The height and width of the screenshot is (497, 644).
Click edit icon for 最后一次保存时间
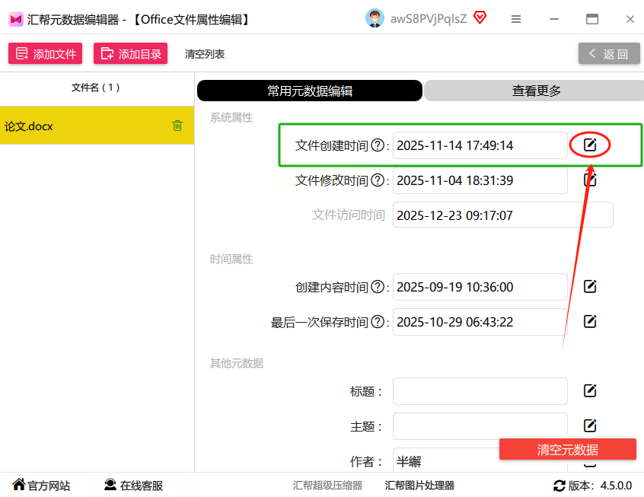pos(590,321)
